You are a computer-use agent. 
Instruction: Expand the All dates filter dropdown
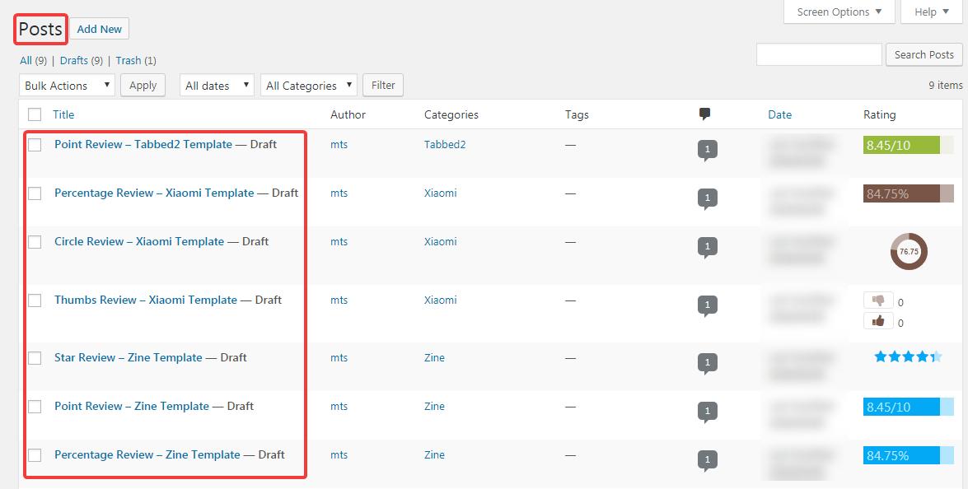point(217,86)
